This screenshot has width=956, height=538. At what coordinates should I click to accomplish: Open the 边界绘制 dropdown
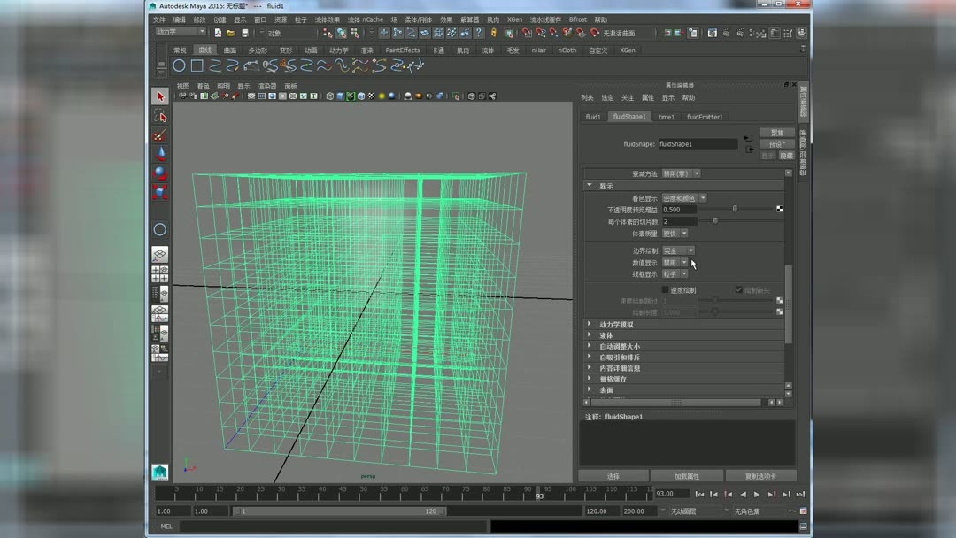678,250
